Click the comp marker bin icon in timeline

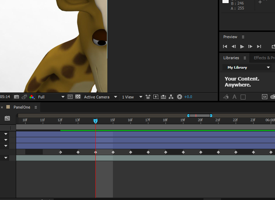(x=7, y=118)
